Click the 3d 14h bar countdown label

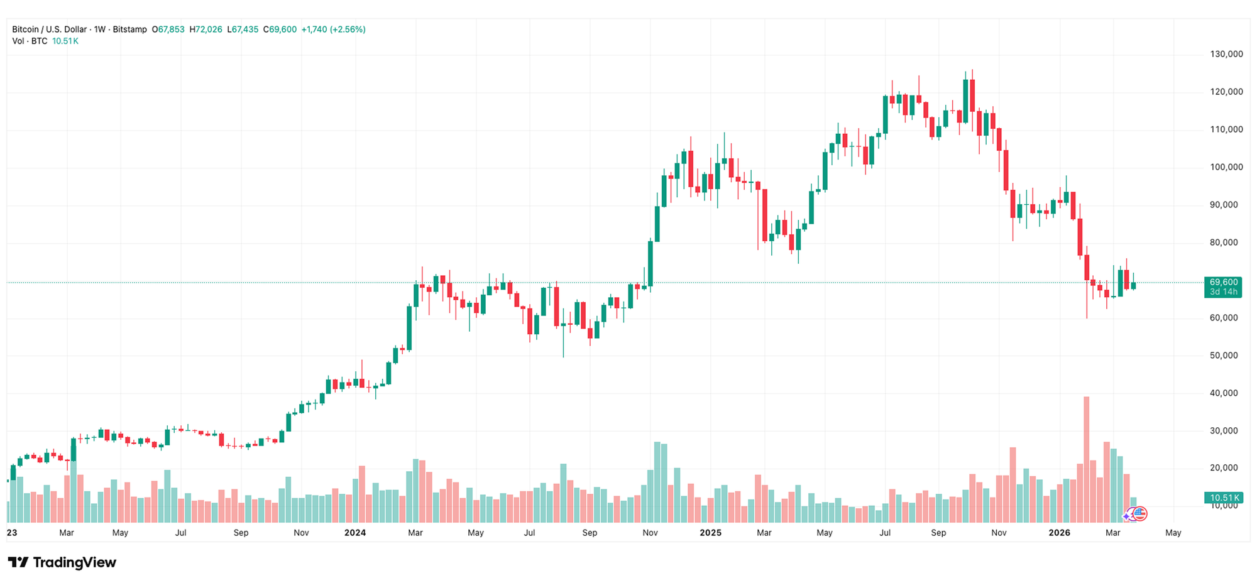coord(1223,292)
